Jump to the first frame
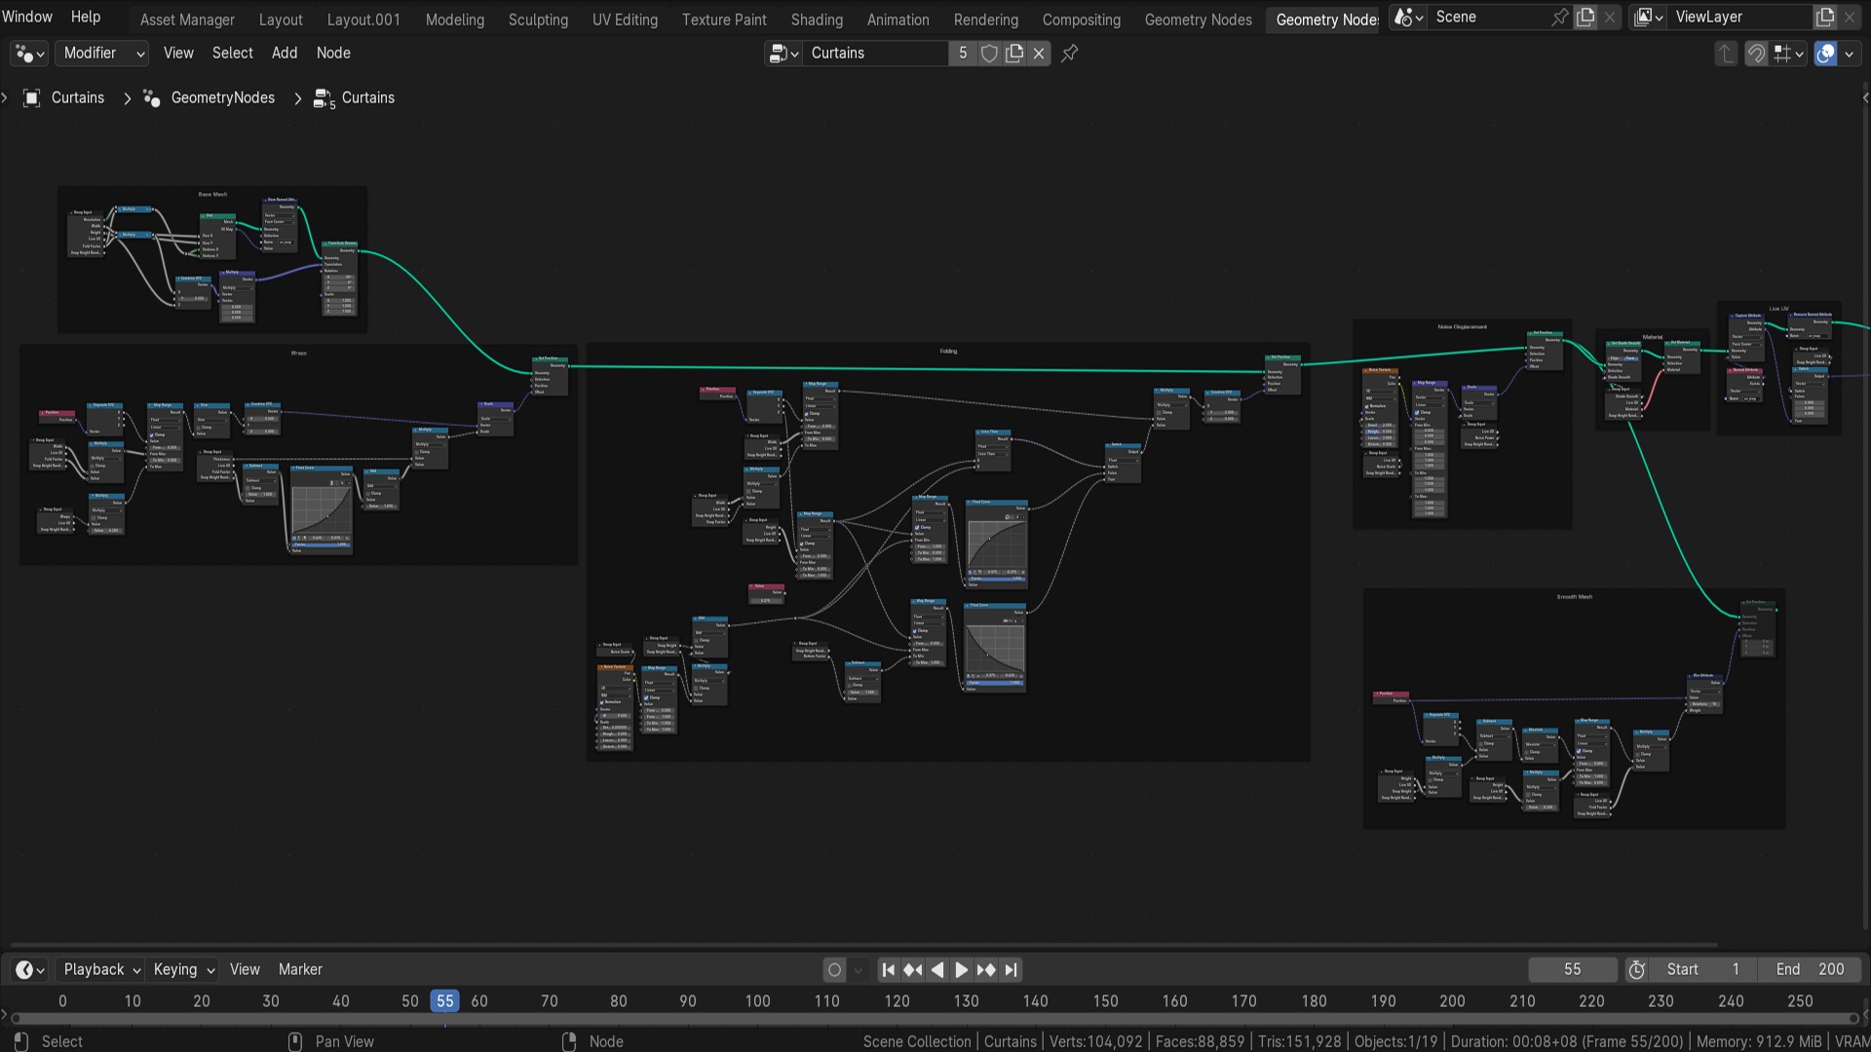The height and width of the screenshot is (1052, 1871). pyautogui.click(x=888, y=969)
